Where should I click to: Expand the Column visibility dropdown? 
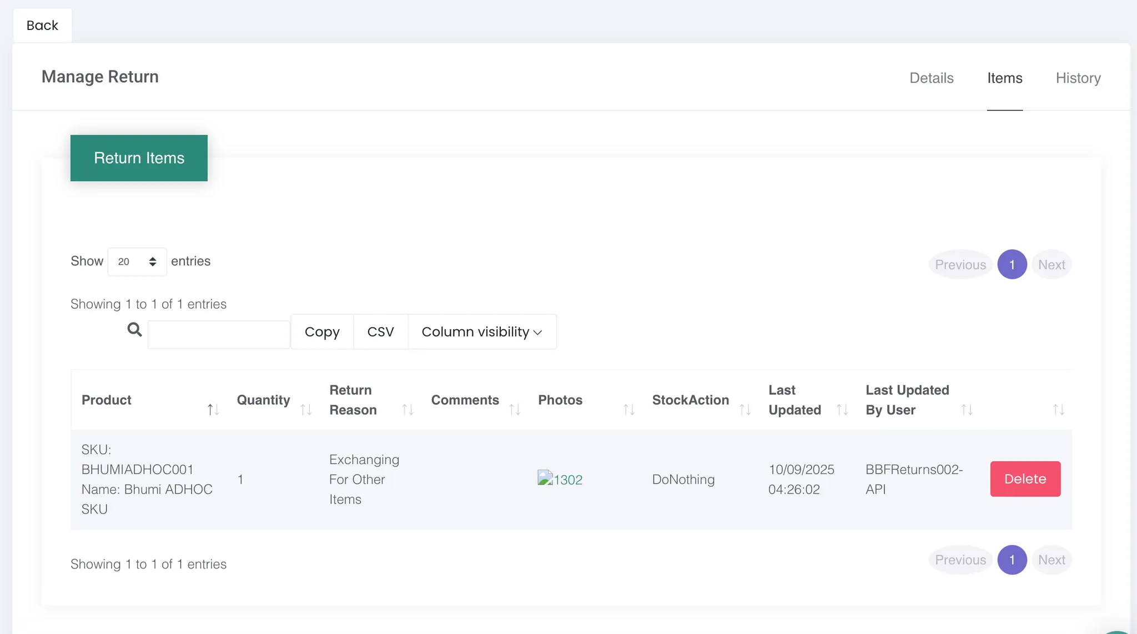[481, 332]
